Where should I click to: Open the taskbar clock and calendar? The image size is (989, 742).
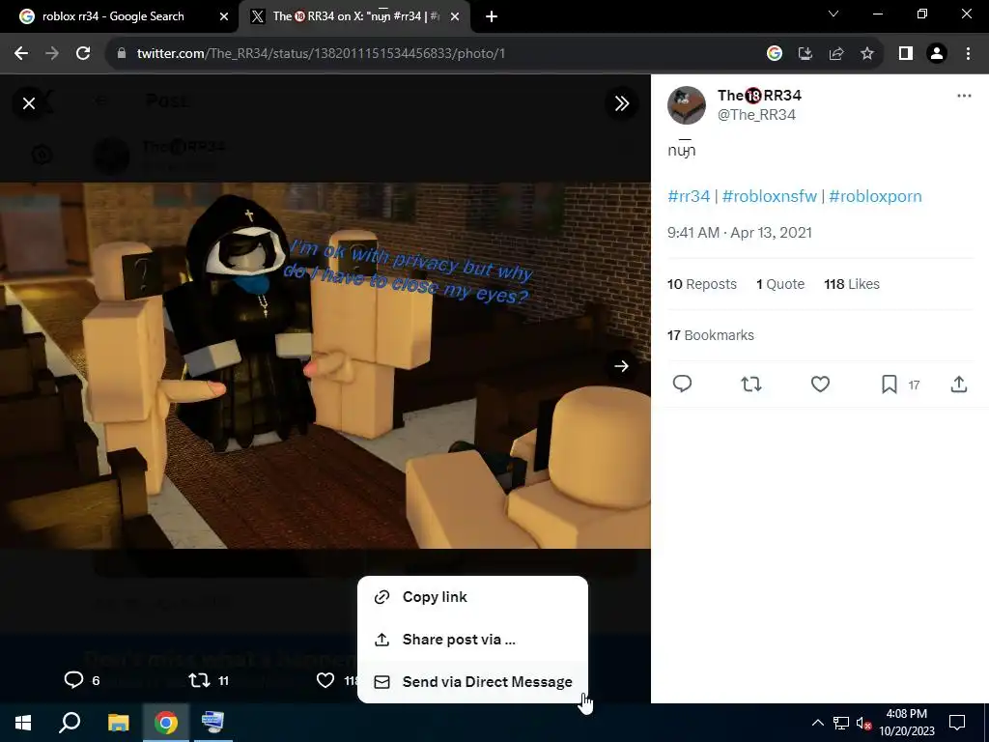(907, 723)
